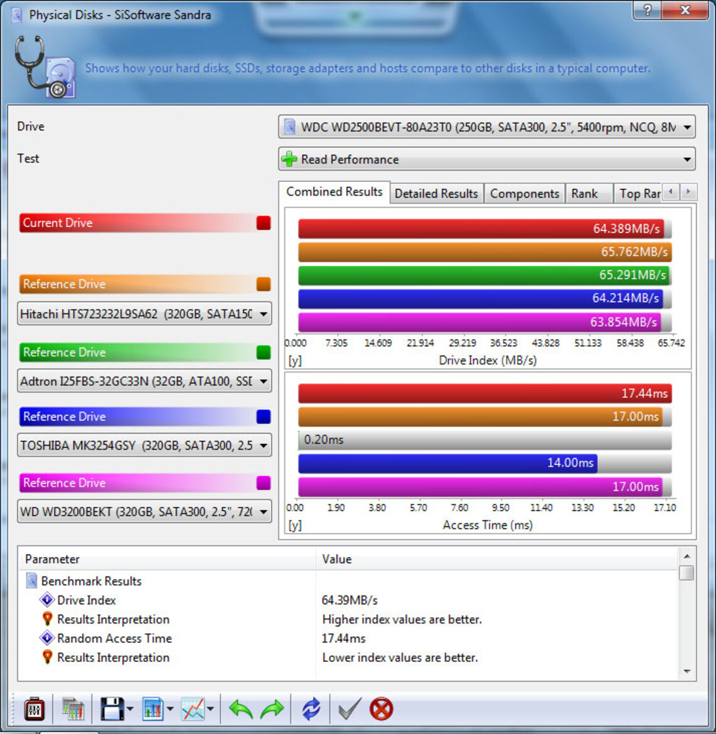Switch to the Detailed Results tab
716x734 pixels.
[436, 194]
